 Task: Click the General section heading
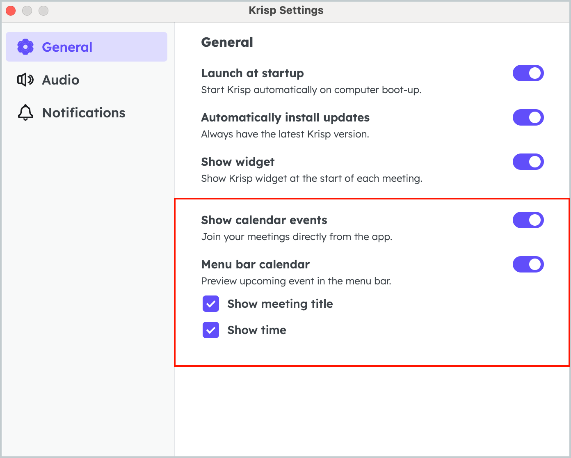[227, 42]
